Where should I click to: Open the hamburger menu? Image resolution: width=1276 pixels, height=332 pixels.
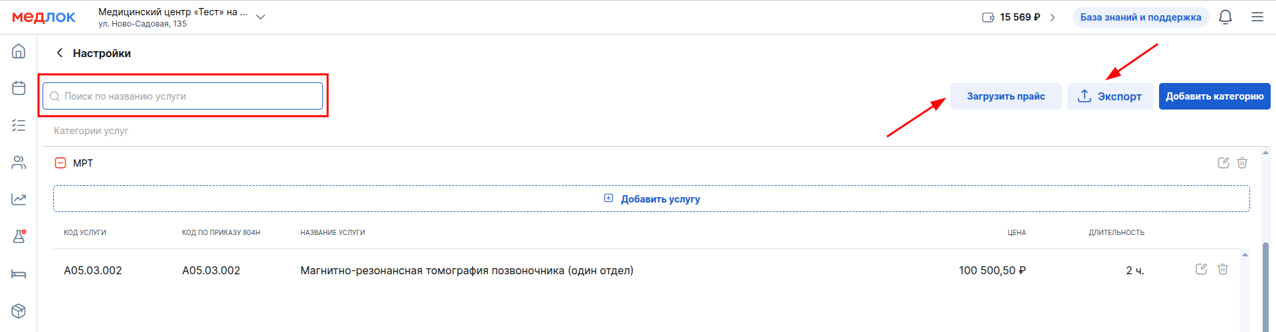point(1257,17)
